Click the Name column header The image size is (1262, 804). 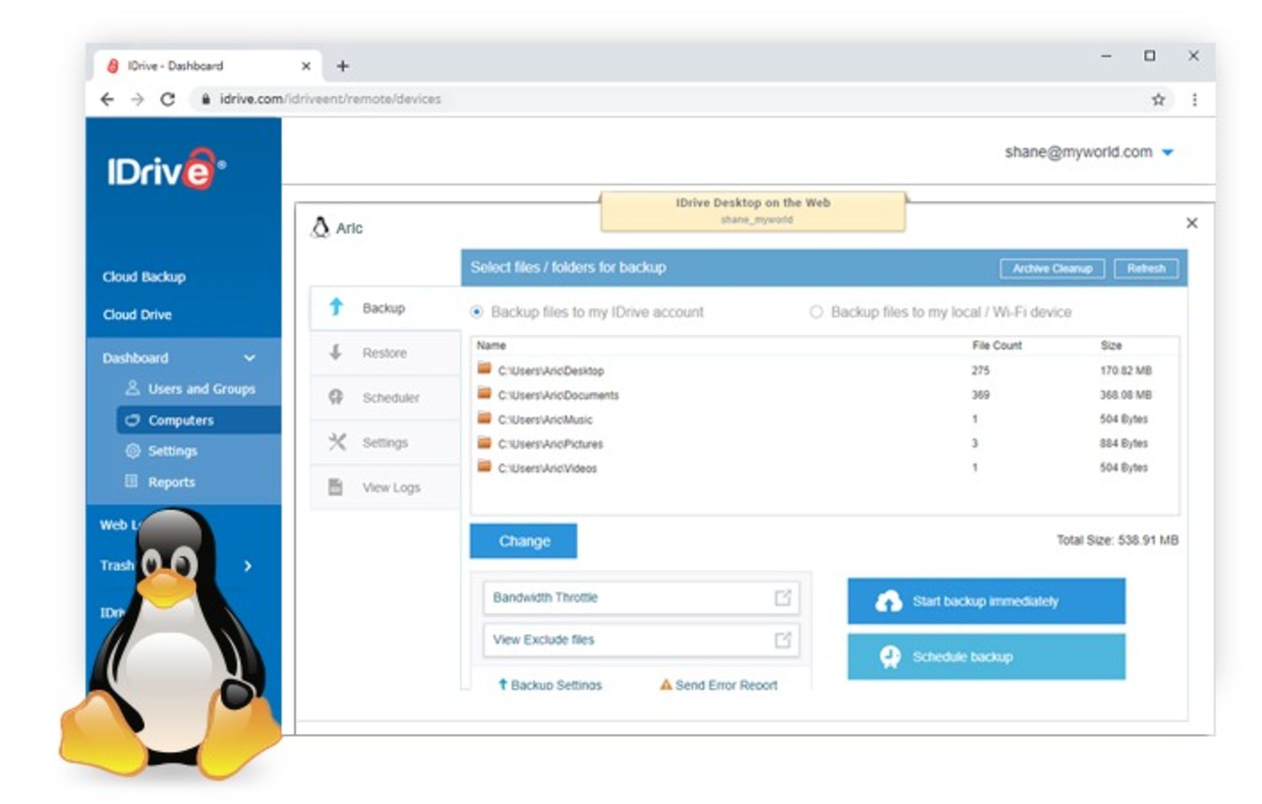491,345
